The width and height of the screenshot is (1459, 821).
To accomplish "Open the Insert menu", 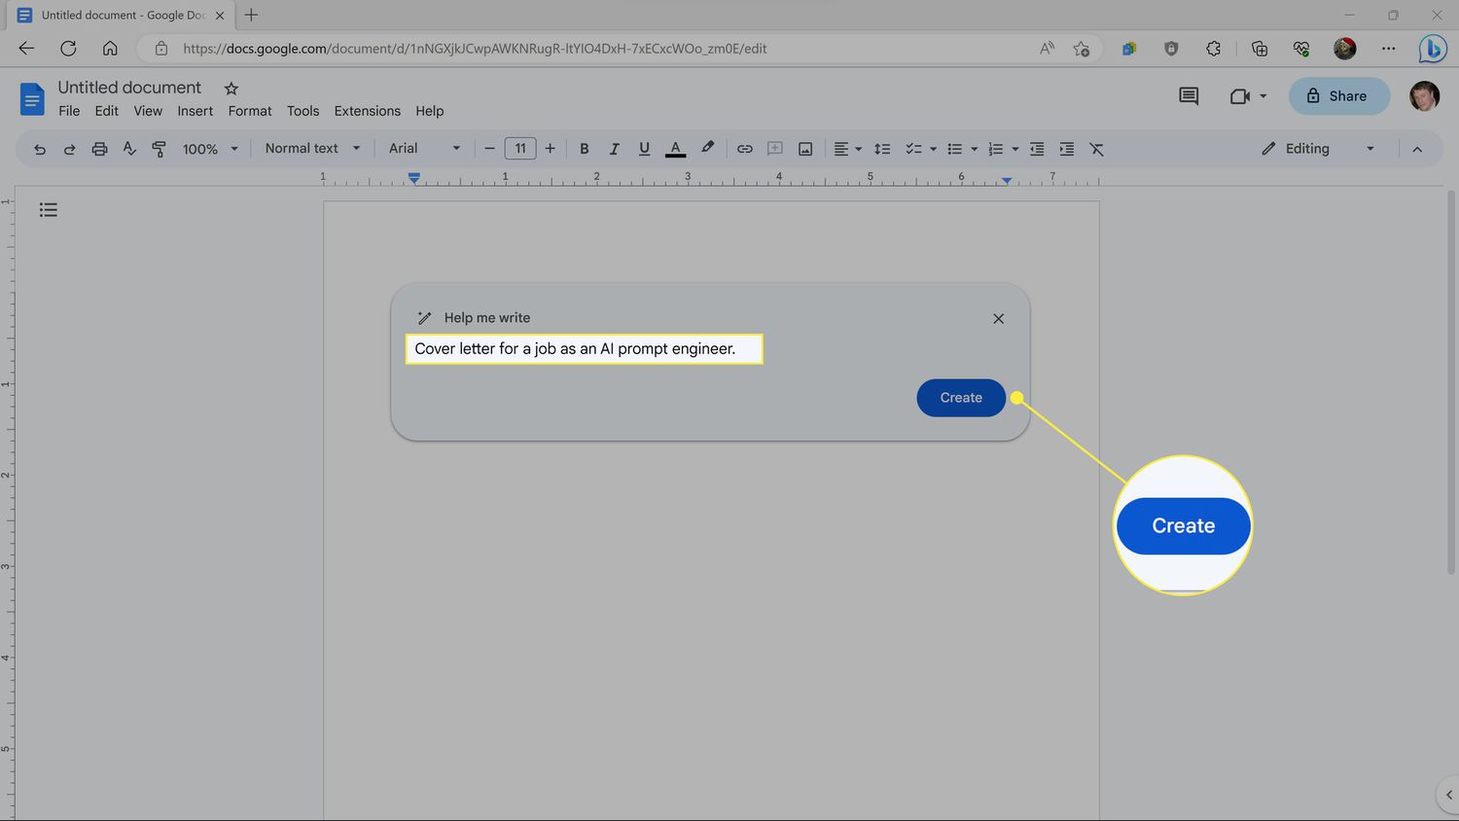I will 195,111.
